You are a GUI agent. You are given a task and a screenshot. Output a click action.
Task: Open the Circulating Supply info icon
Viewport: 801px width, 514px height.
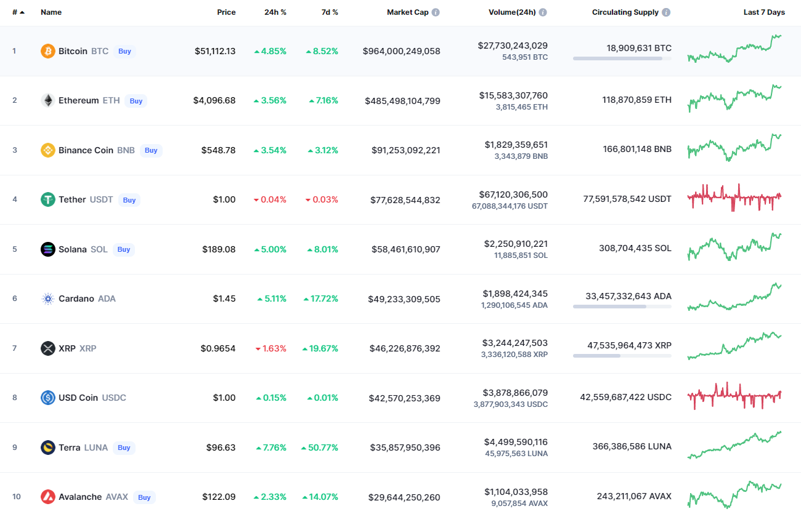[x=666, y=12]
